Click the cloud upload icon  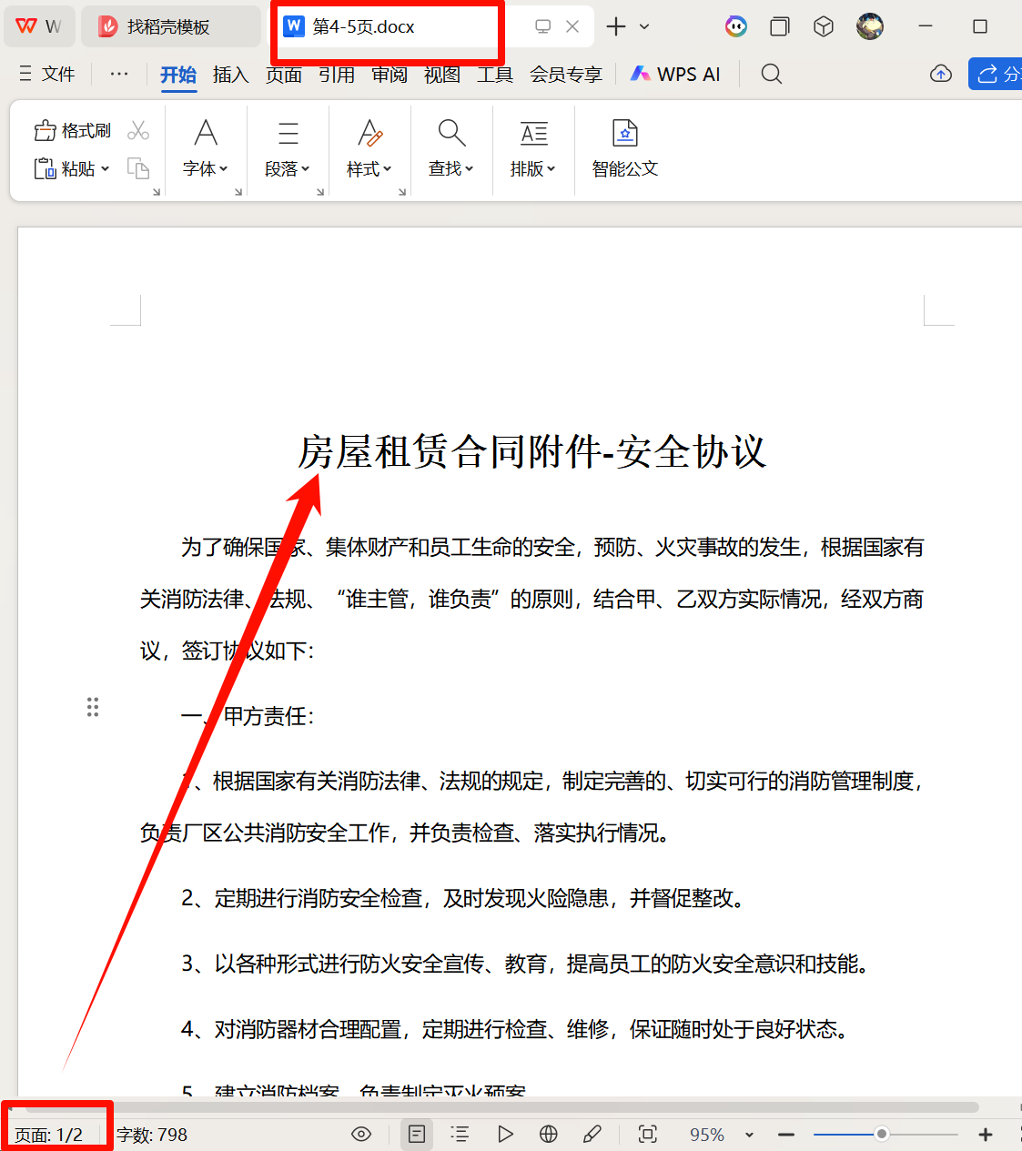(941, 74)
